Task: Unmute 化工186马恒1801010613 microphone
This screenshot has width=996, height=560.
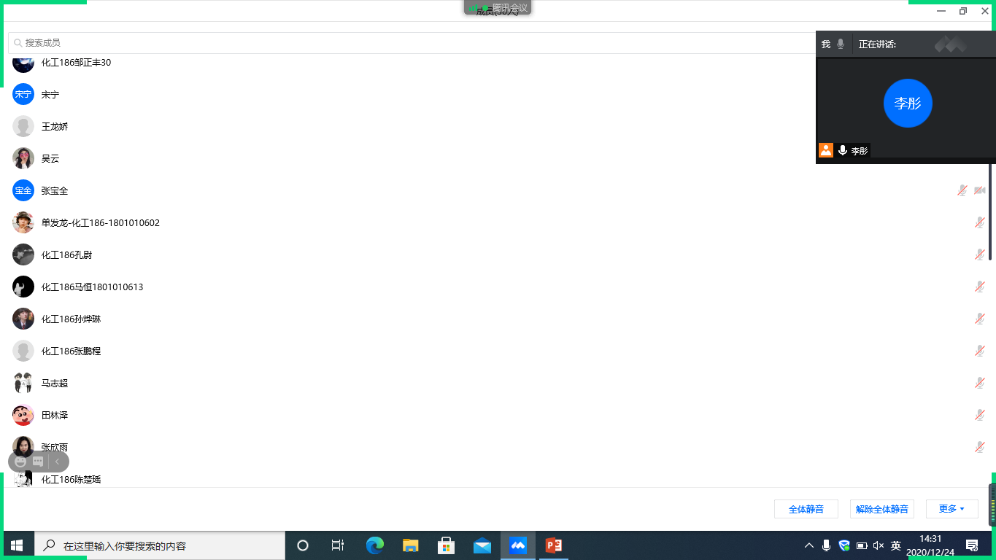Action: tap(980, 287)
